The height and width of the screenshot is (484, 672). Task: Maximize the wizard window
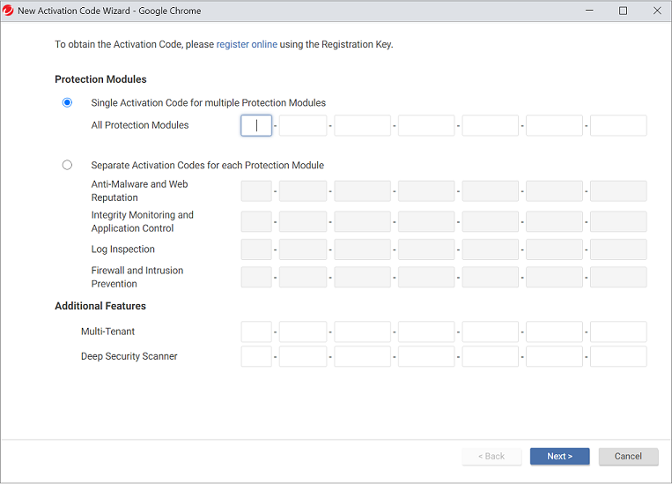click(x=623, y=11)
